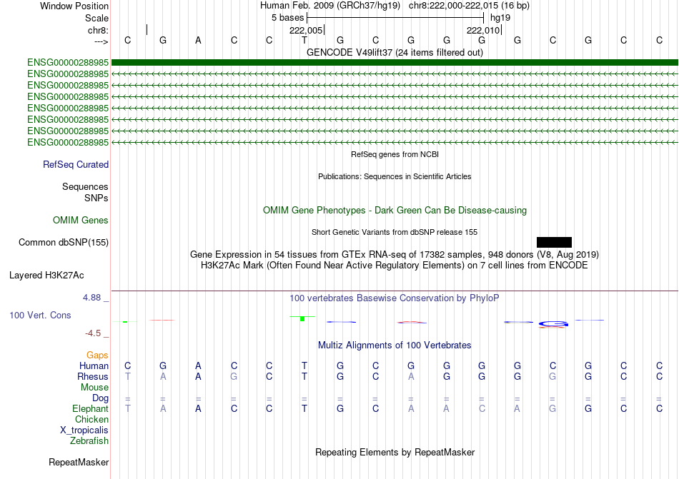679x479 pixels.
Task: Open the Common dbSNP(155) track label
Action: pyautogui.click(x=63, y=242)
